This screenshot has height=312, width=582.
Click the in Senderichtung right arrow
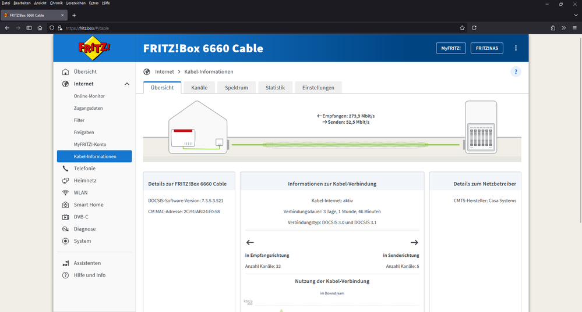[414, 242]
